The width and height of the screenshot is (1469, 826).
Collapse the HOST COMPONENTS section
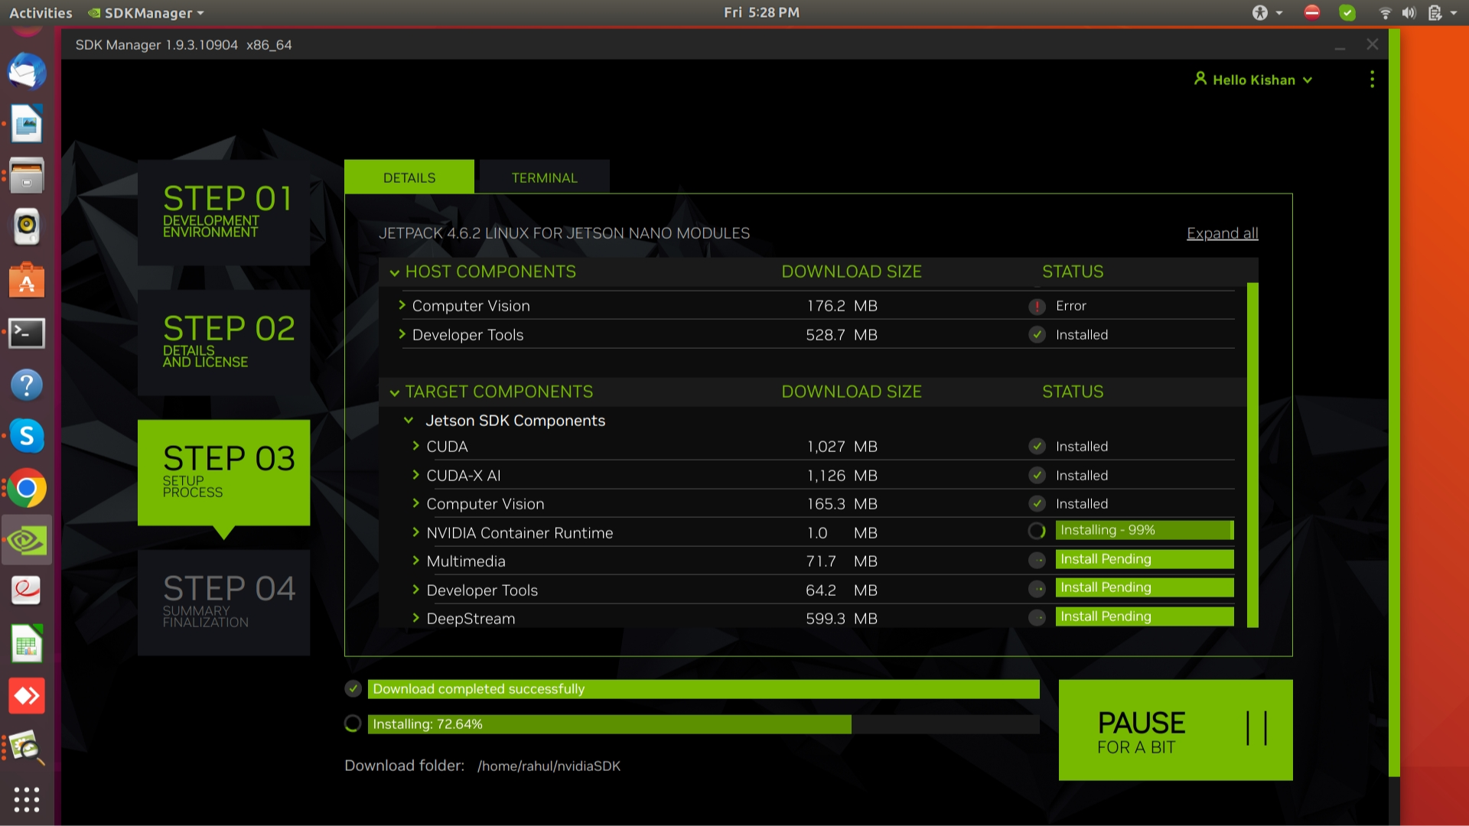[x=395, y=273]
